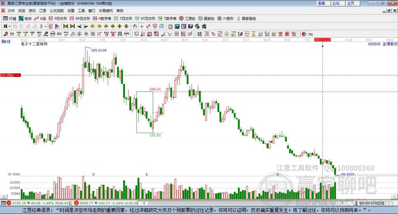
Task: Select the percent % retracement tool
Action: click(x=213, y=34)
